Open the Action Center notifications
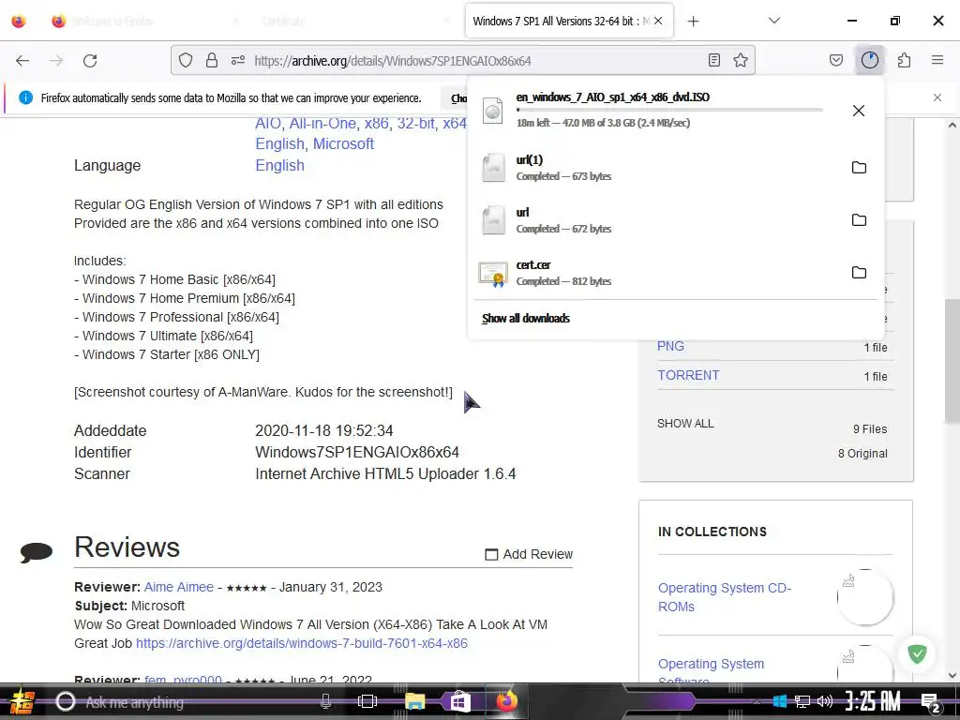960x720 pixels. pos(931,703)
